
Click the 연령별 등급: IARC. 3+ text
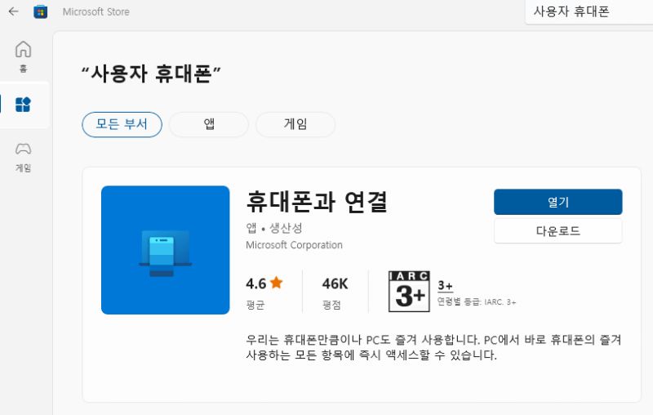[477, 302]
